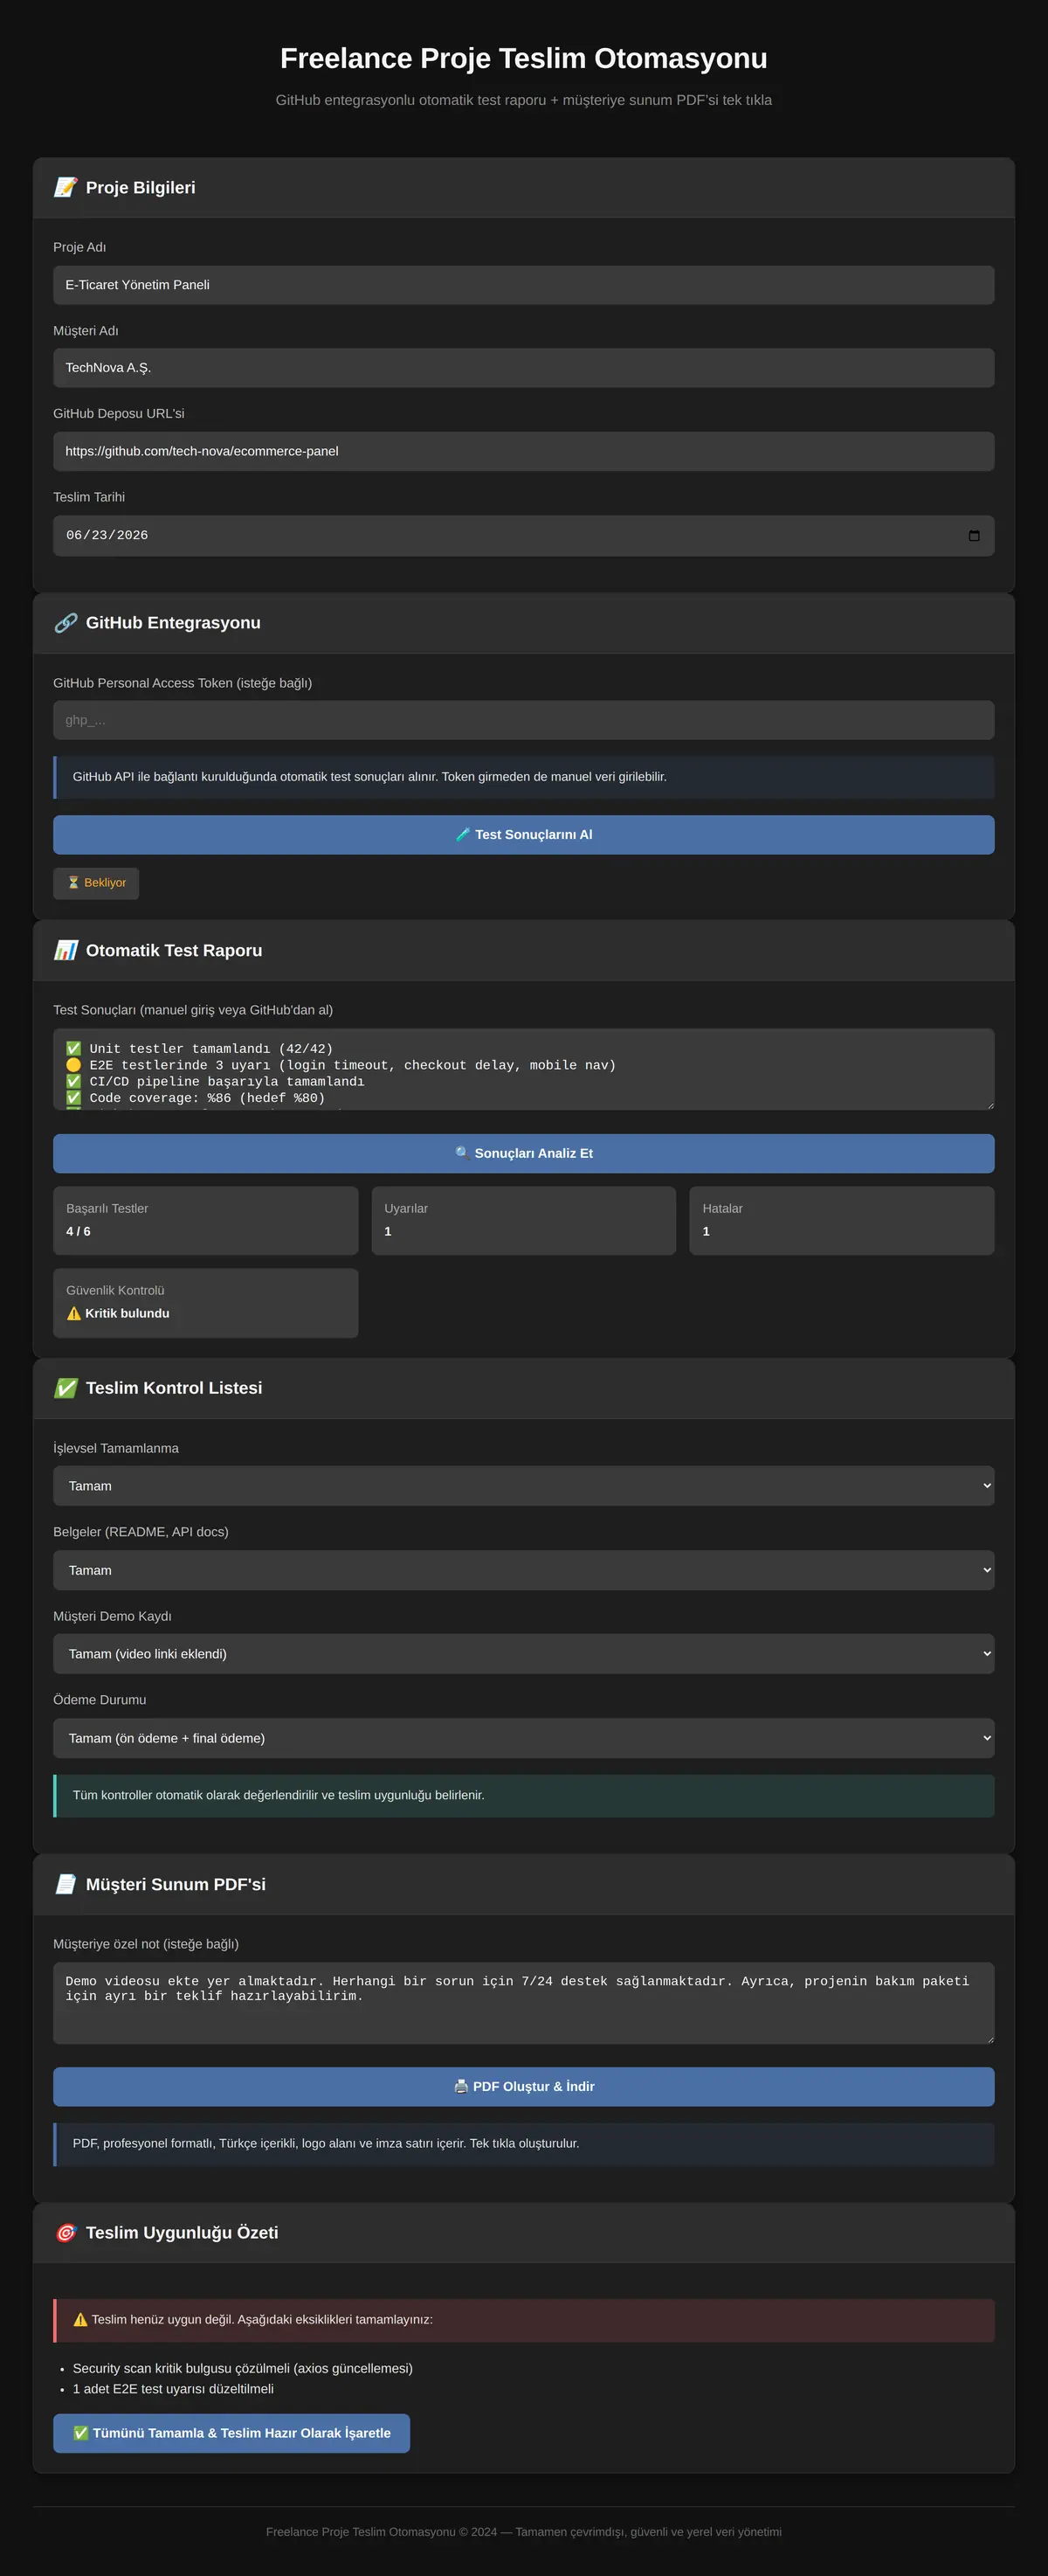
Task: Open the calendar picker in Teslim Tarihi
Action: coord(974,536)
